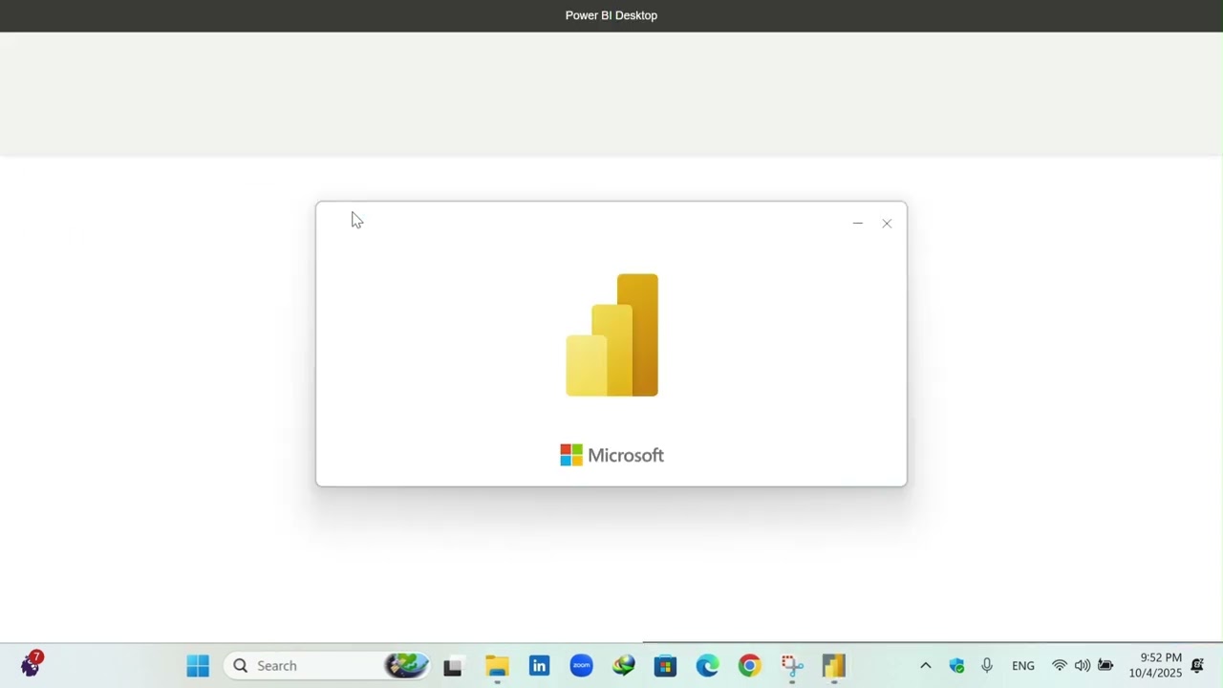Open the volume speaker icon
Viewport: 1223px width, 688px height.
[x=1082, y=666]
